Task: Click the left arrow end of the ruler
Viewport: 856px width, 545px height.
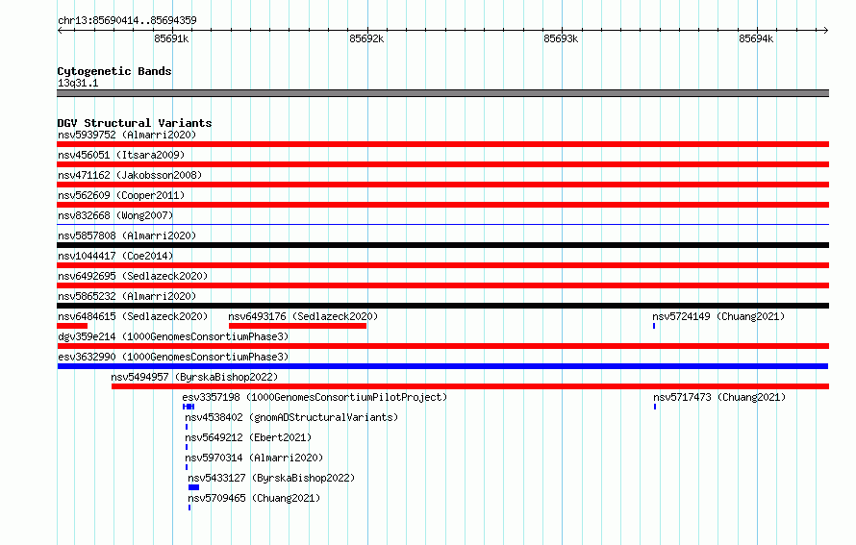Action: 60,30
